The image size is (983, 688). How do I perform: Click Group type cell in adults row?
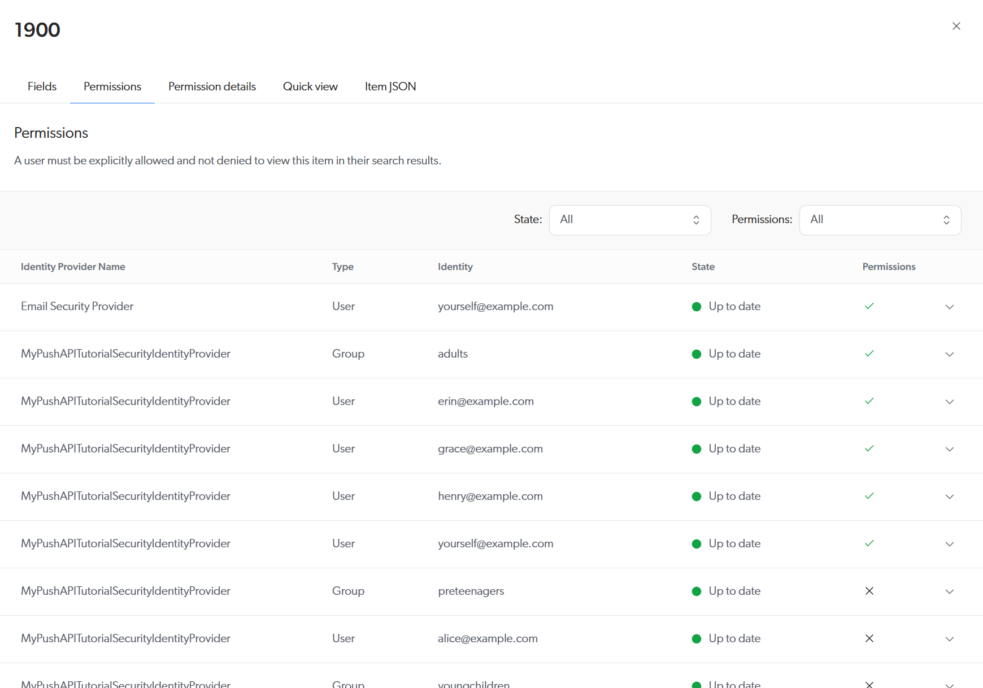click(348, 354)
